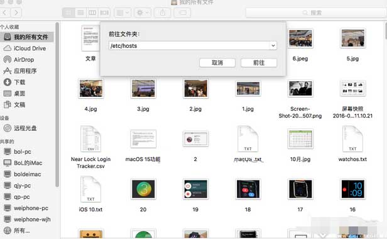This screenshot has width=387, height=239.
Task: Select the 1.jpg image file
Action: (248, 89)
